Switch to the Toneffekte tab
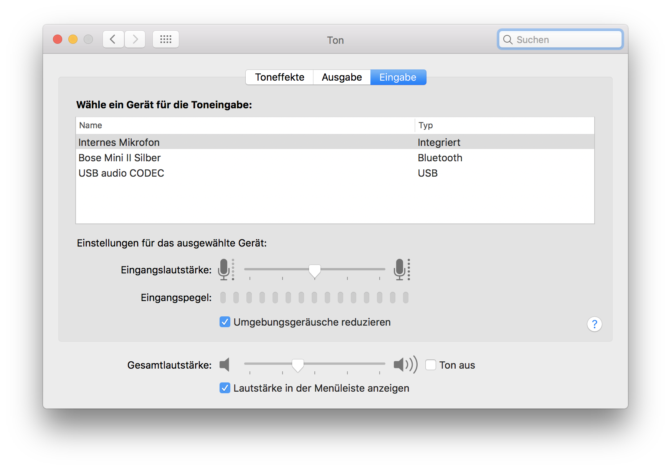This screenshot has height=470, width=671. [x=279, y=77]
